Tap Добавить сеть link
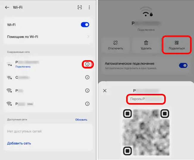 click(19, 143)
